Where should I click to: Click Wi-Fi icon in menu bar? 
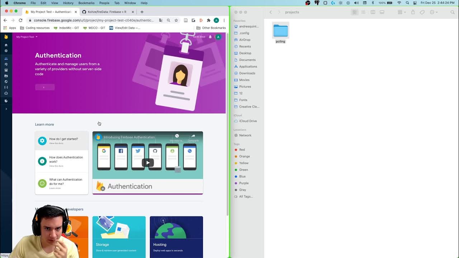click(399, 3)
